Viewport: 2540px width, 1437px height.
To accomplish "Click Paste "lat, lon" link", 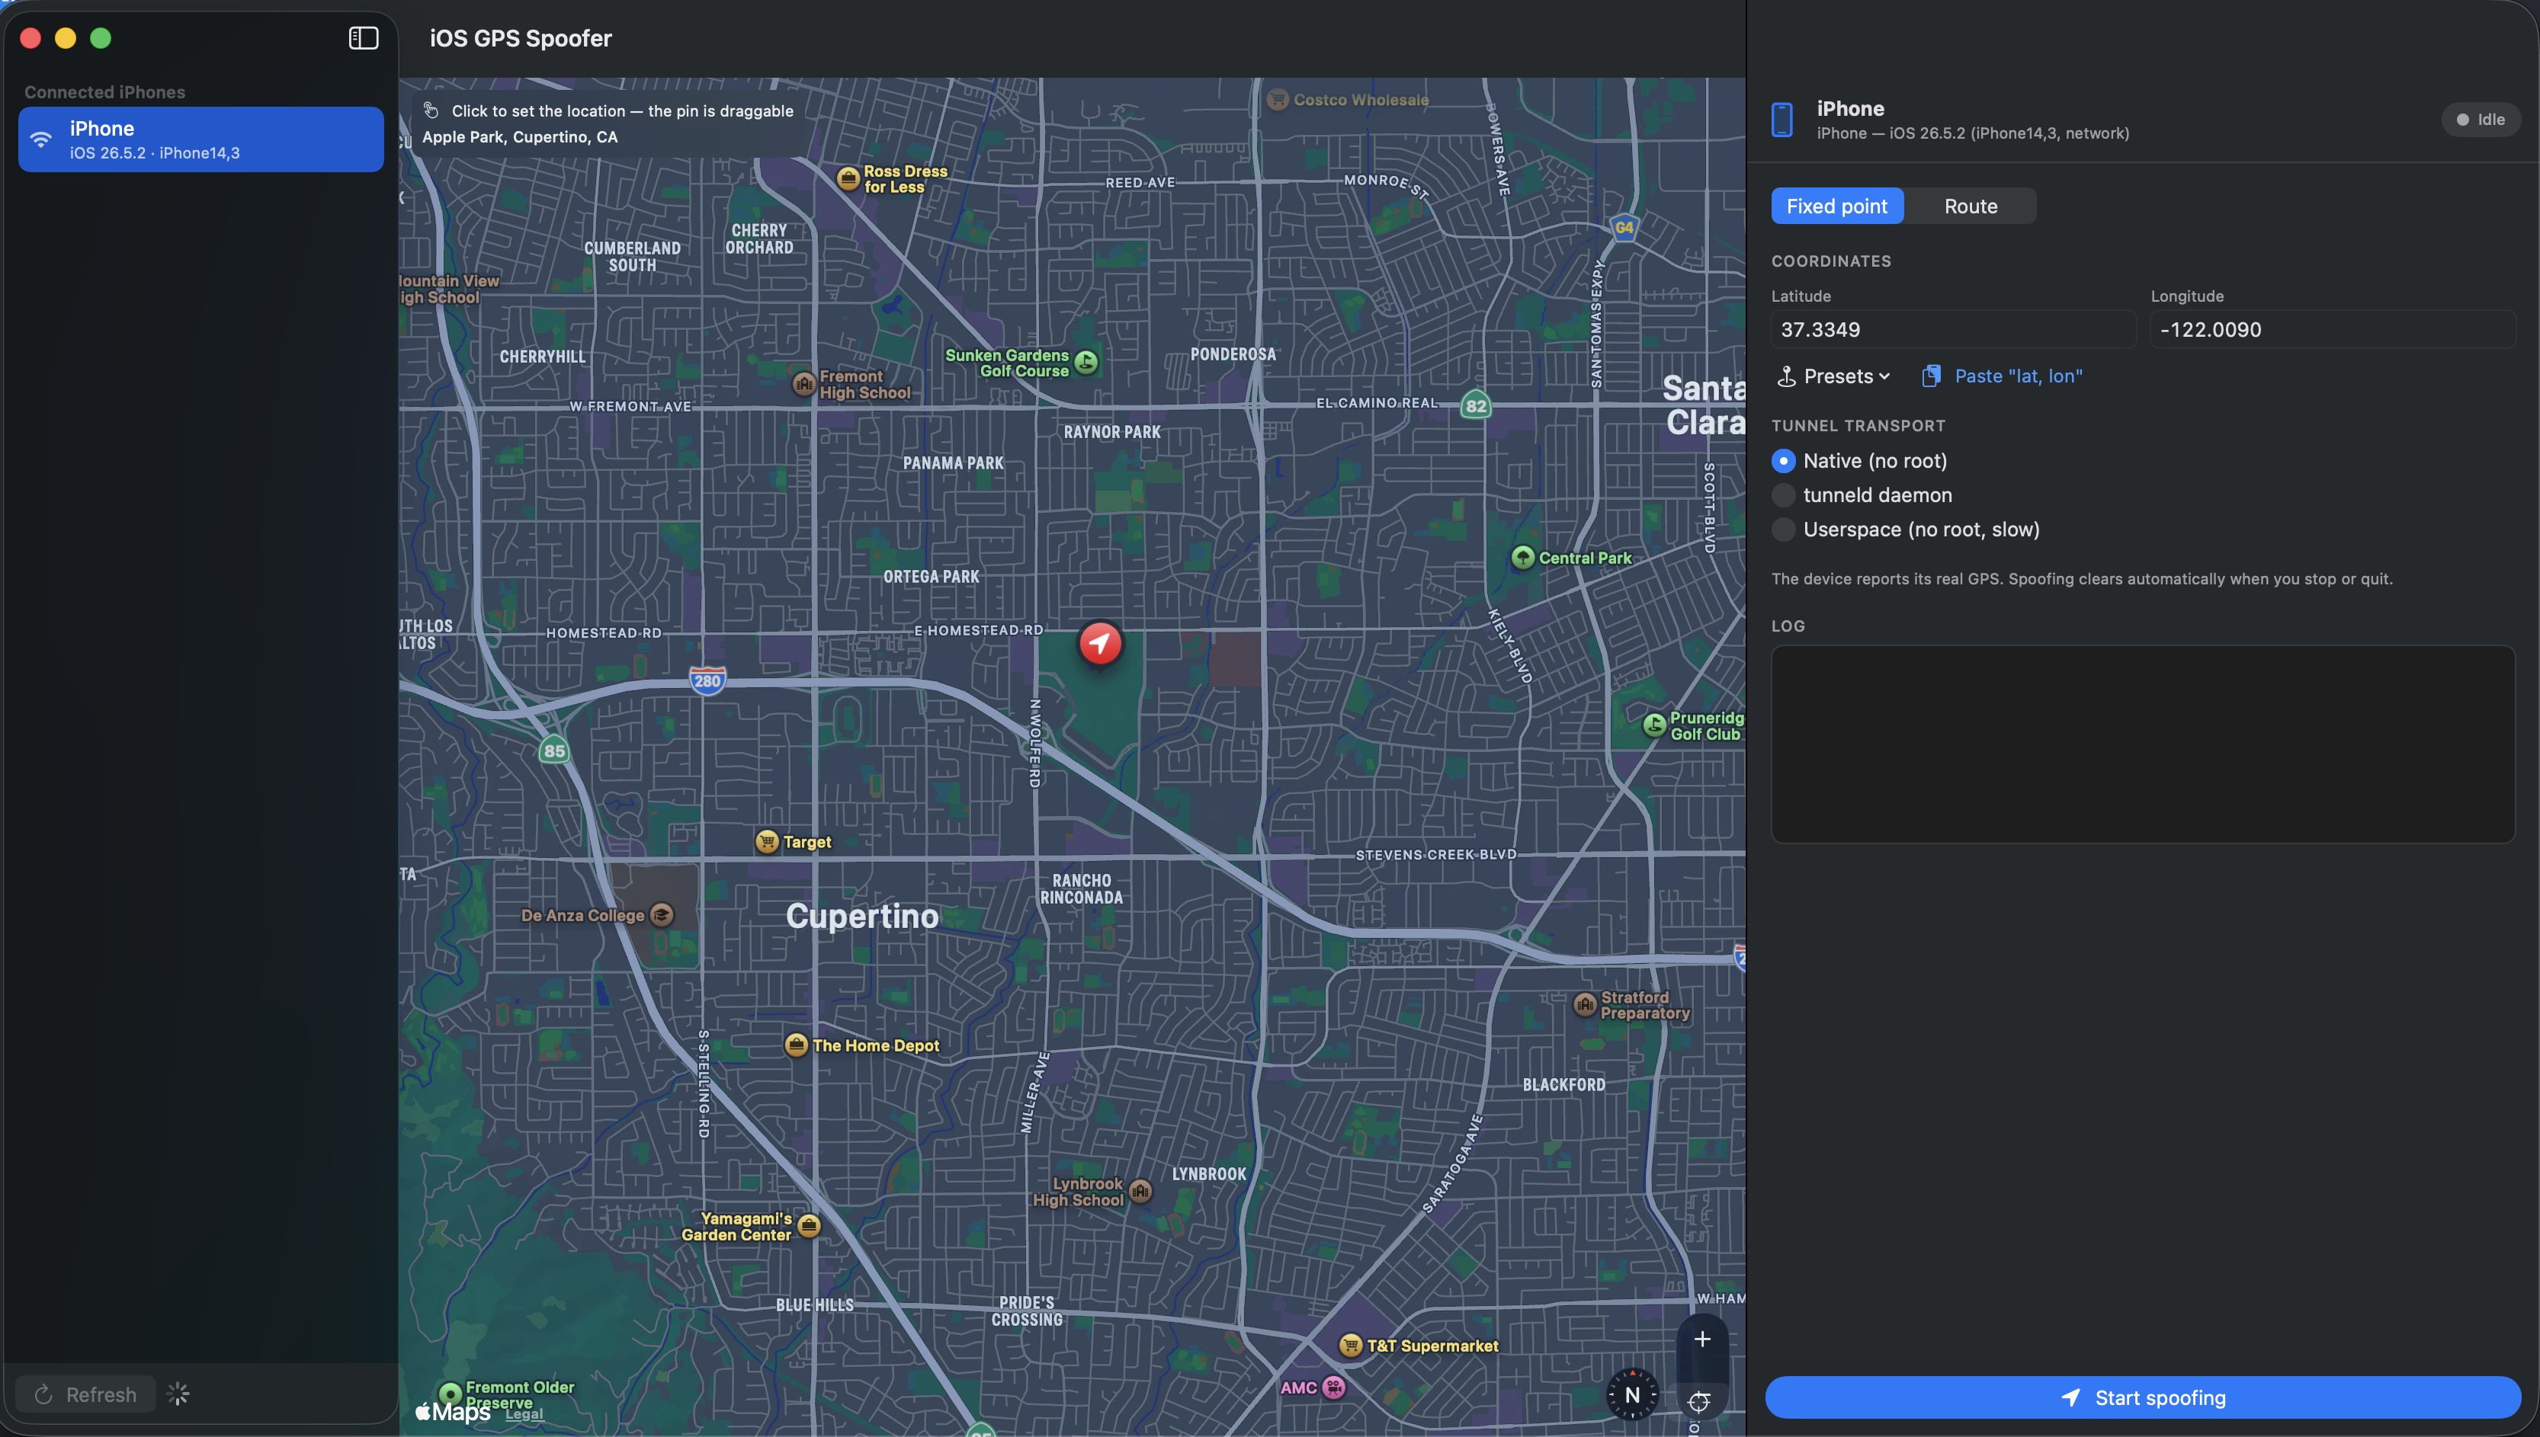I will [2002, 376].
